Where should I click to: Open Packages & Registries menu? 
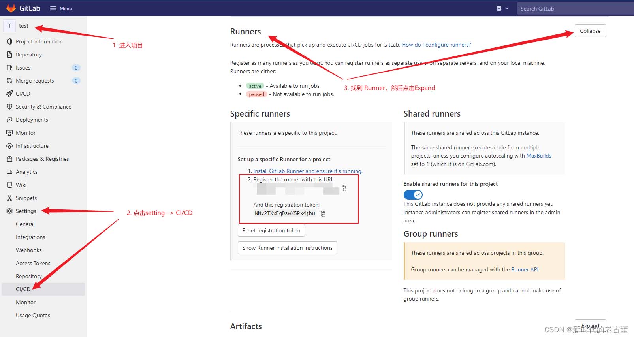tap(42, 159)
